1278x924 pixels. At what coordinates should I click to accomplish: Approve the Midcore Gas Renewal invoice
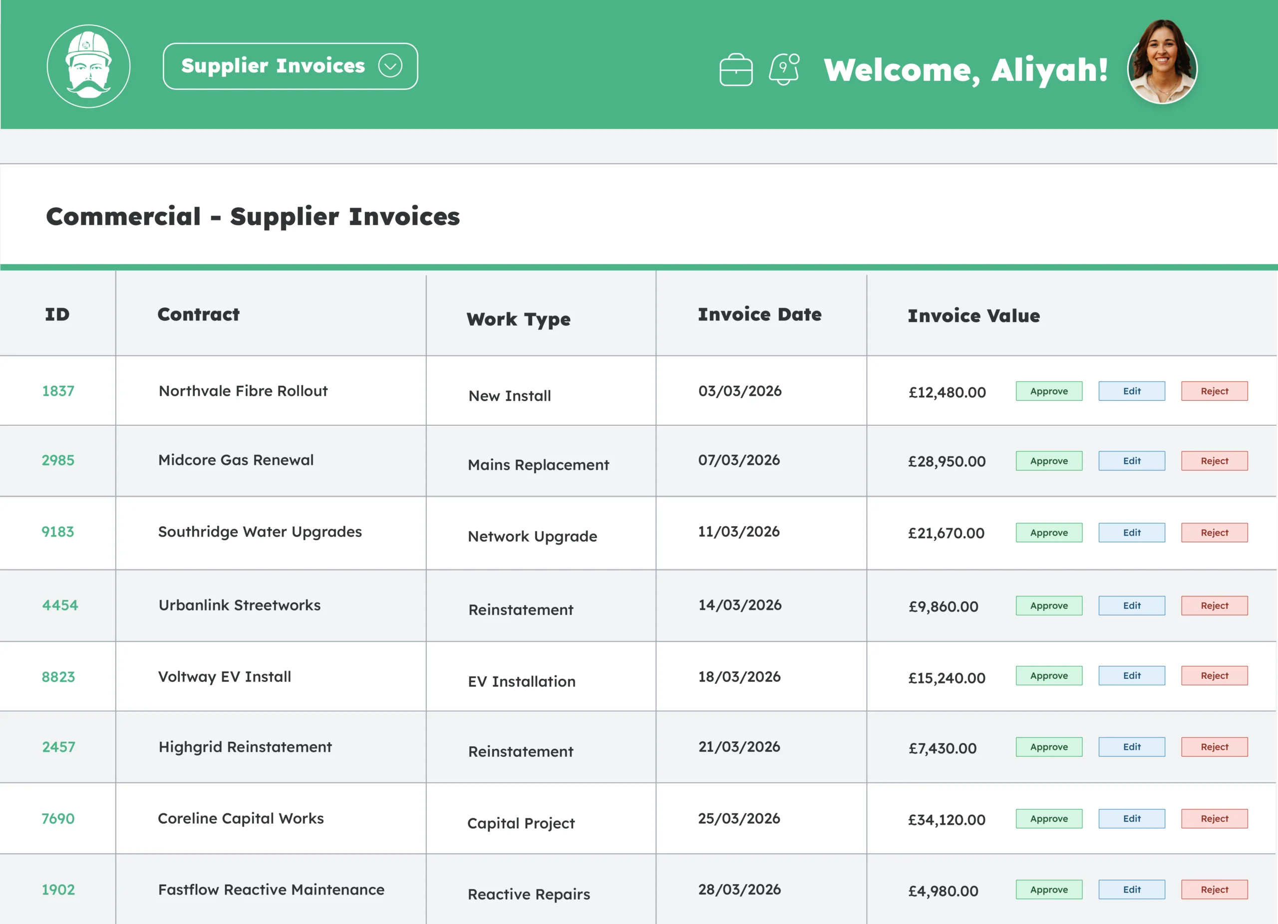1049,461
